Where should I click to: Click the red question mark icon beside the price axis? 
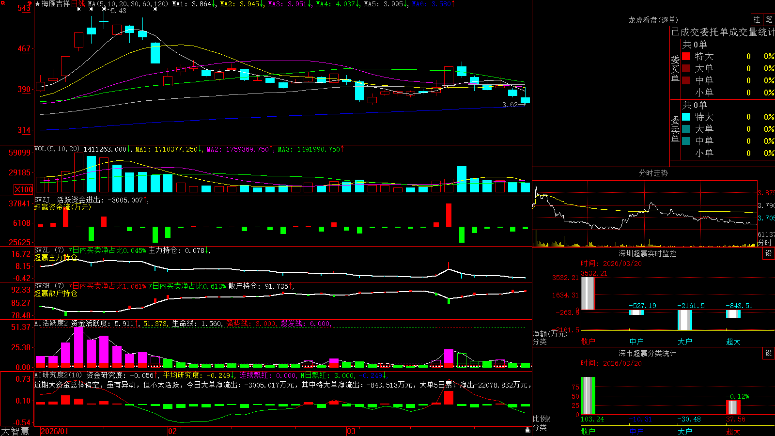30,4
